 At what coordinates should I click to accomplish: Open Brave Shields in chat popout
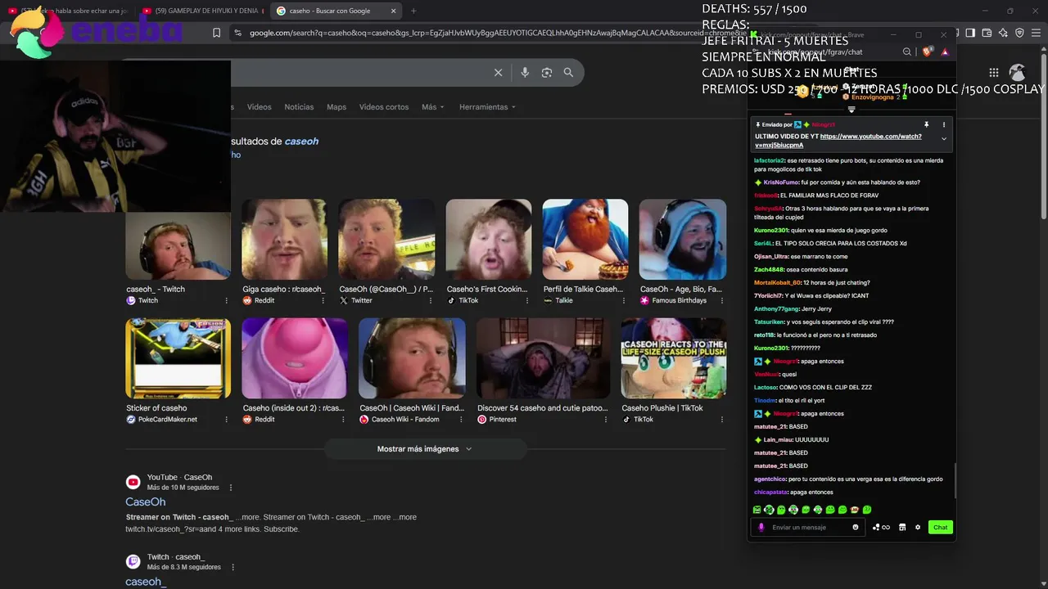tap(928, 52)
